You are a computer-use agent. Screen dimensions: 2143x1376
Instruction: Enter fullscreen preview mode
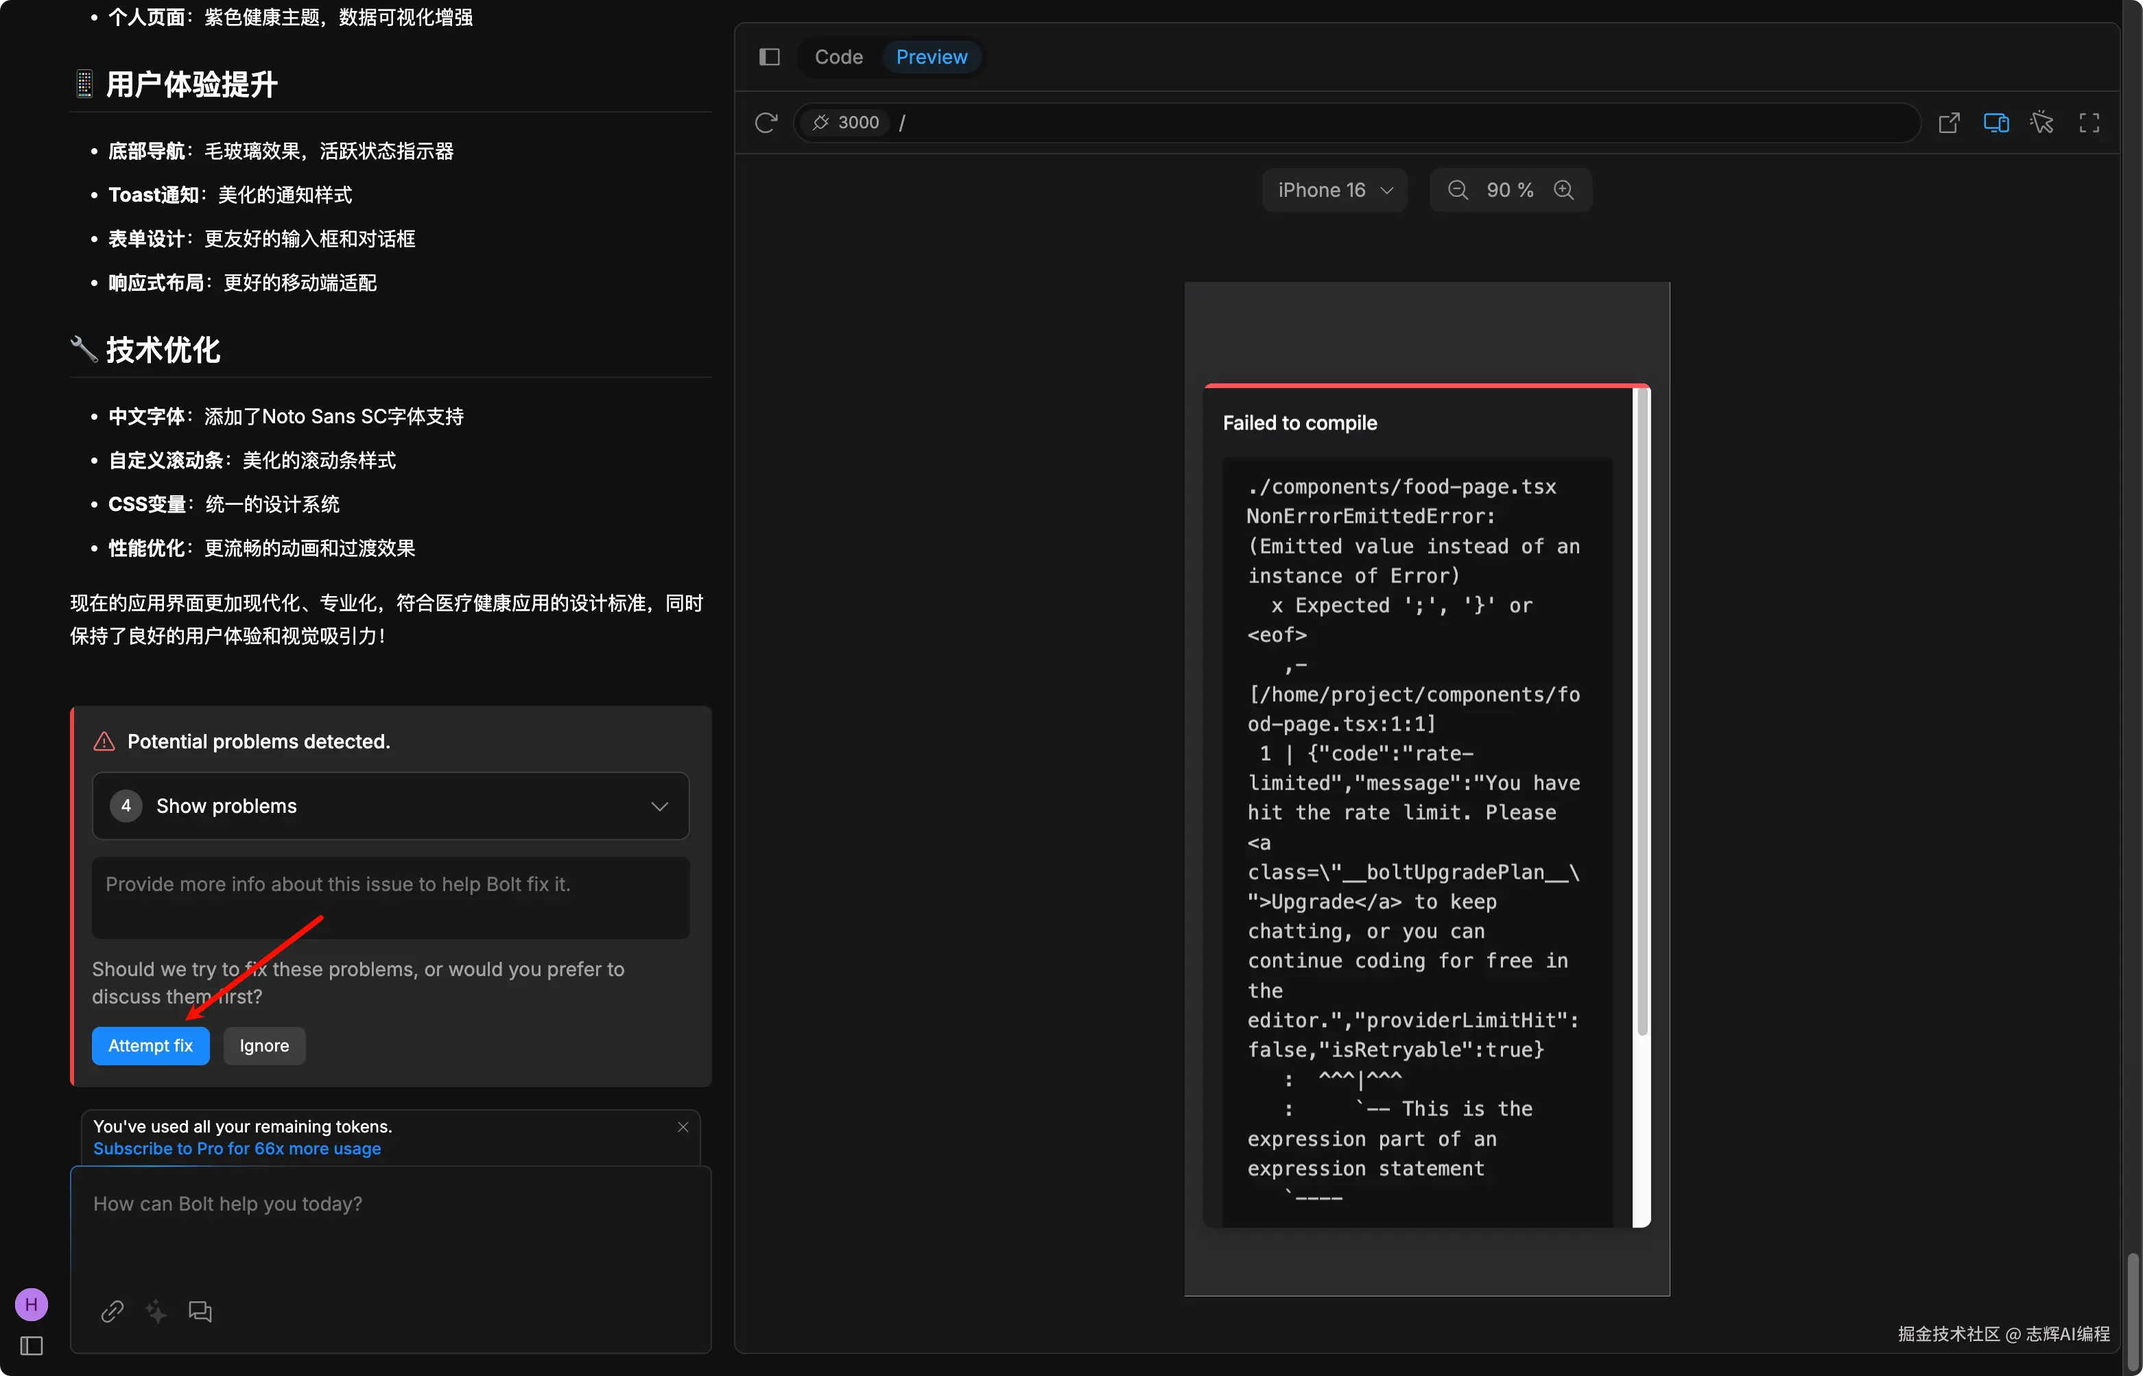(x=2089, y=122)
